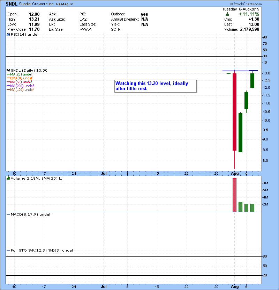Click the blue resistance line at 13.20
The height and width of the screenshot is (290, 279).
tap(240, 71)
